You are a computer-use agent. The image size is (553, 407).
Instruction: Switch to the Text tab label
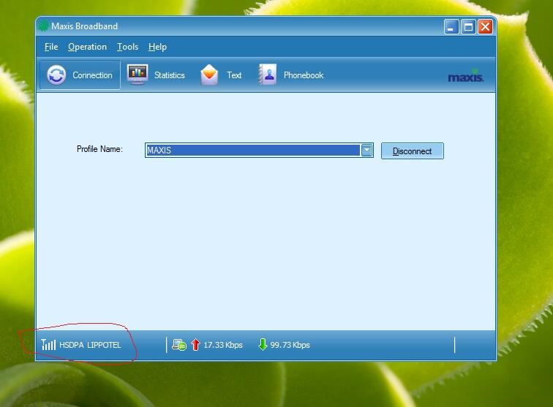click(x=234, y=75)
